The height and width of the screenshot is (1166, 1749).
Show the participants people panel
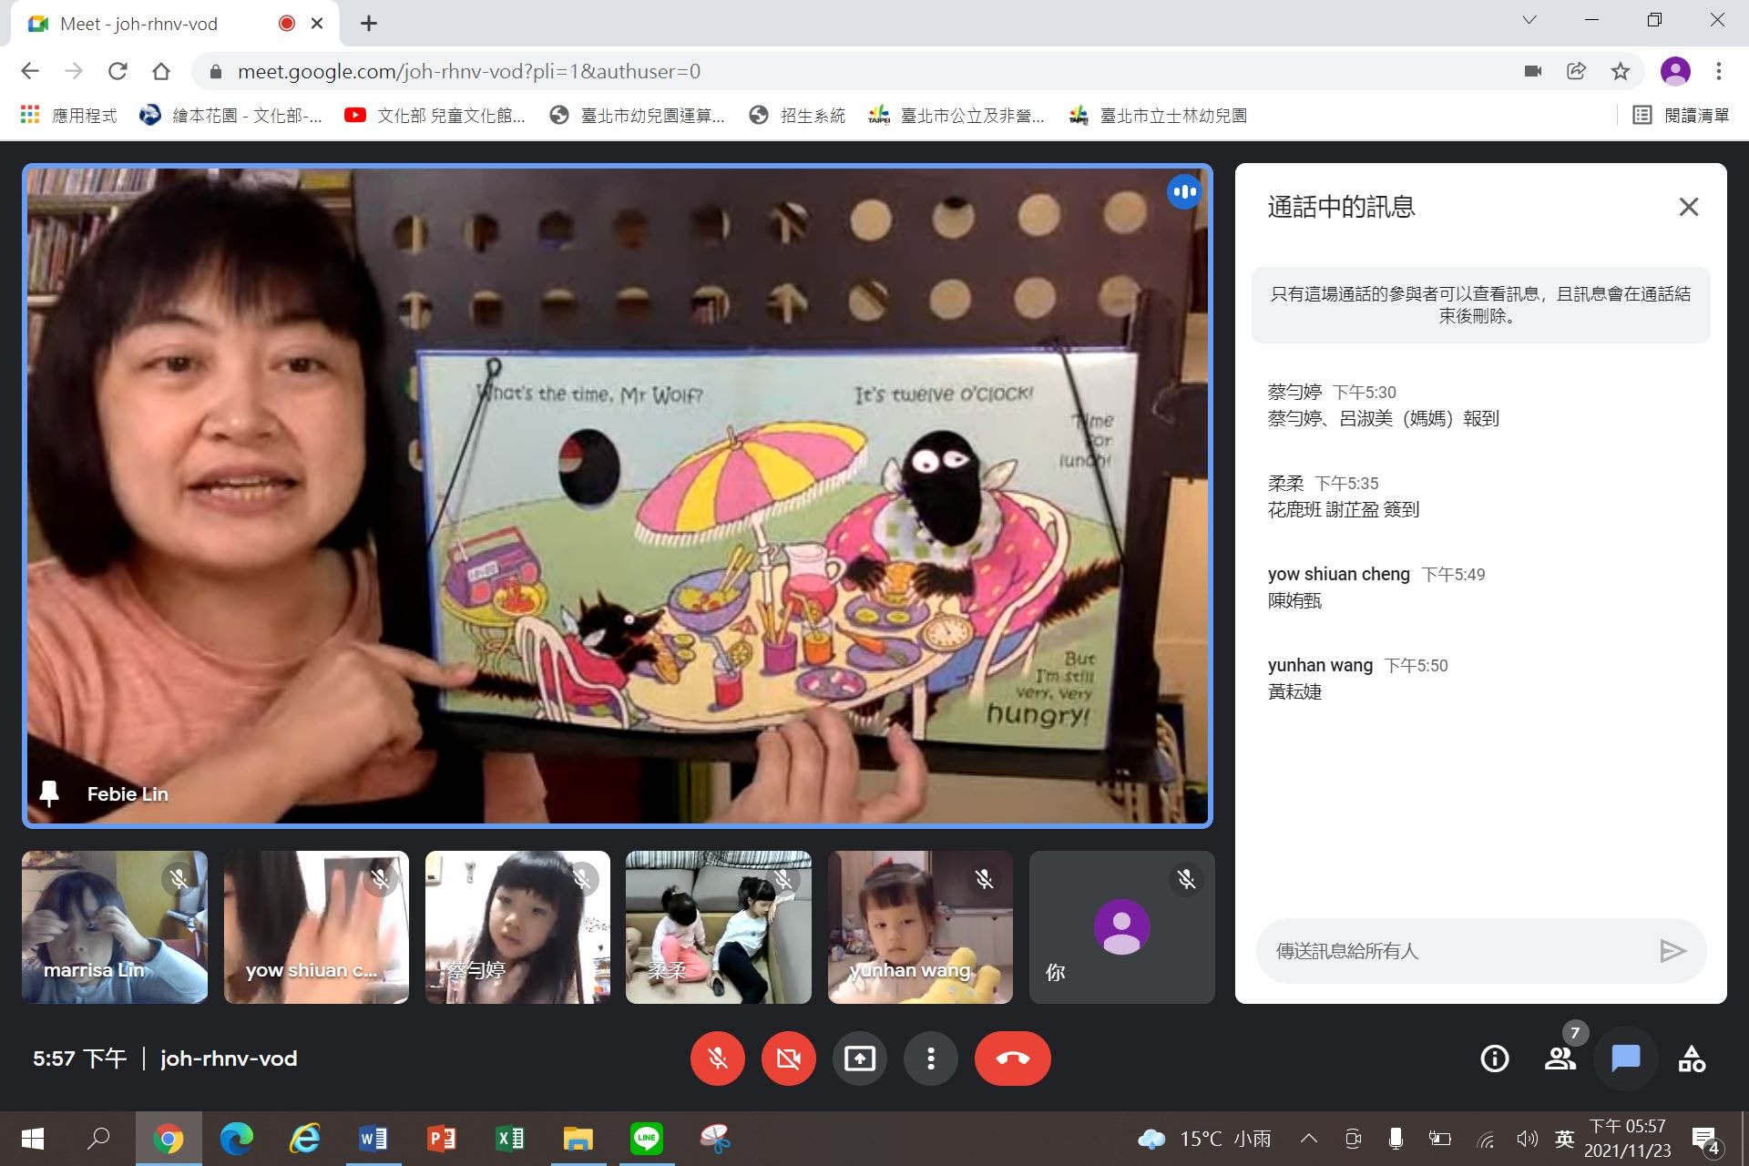(1560, 1059)
